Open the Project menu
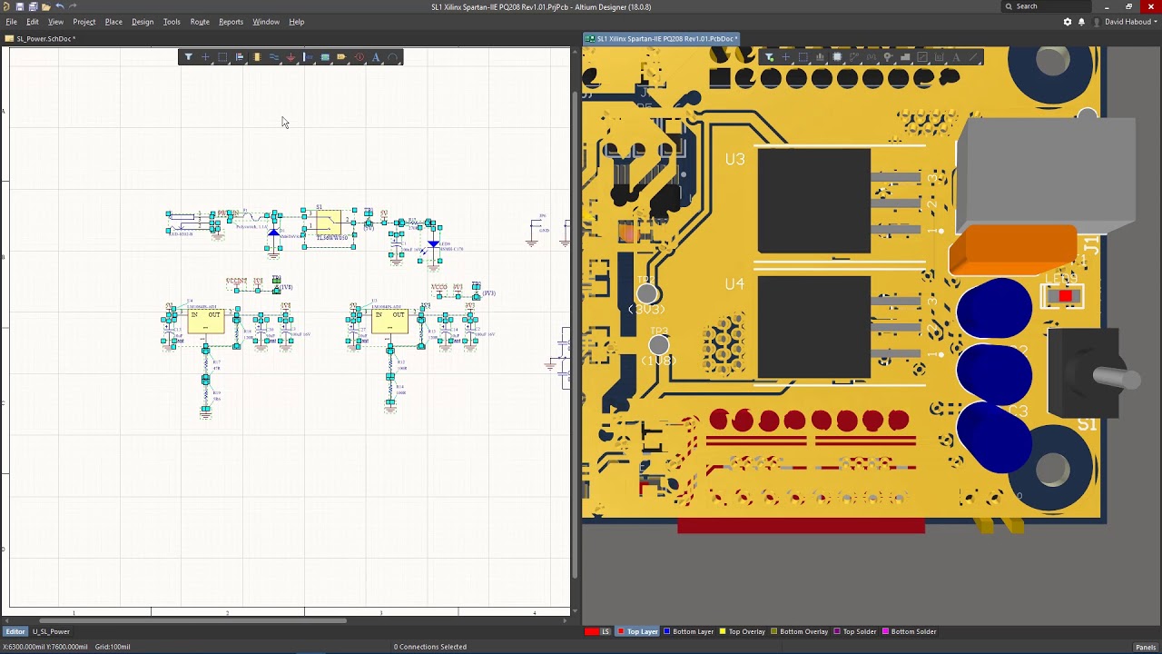 coord(84,22)
